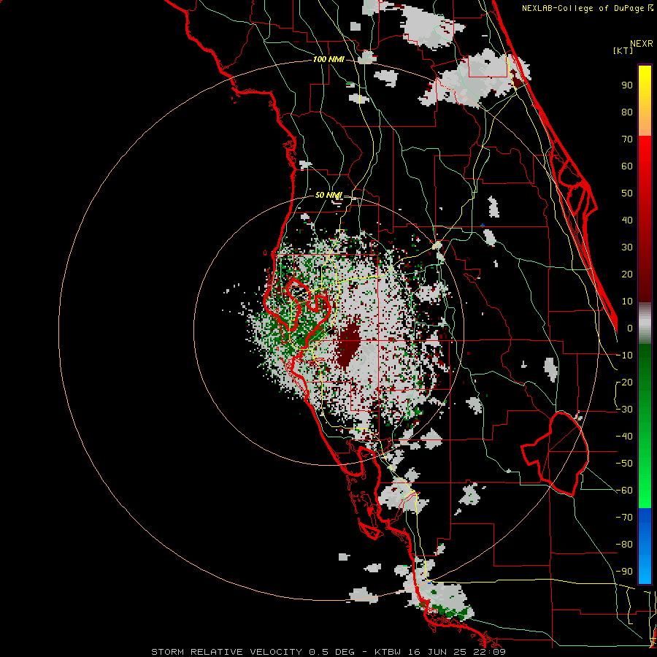Click the 90 value on velocity scale
Image resolution: width=657 pixels, height=657 pixels.
627,85
